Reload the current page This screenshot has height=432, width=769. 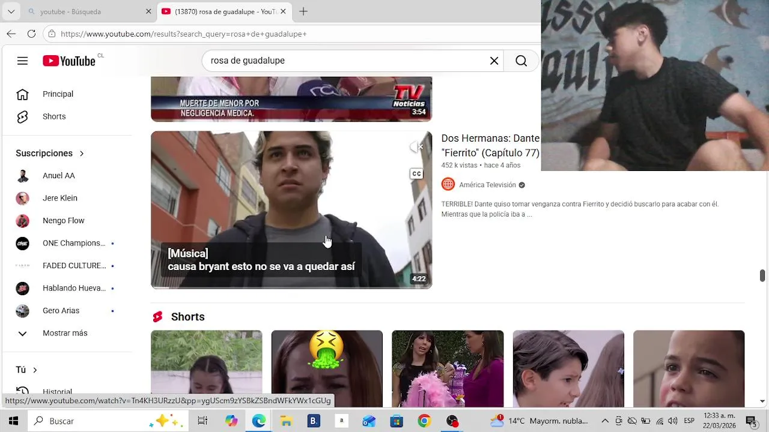click(x=31, y=34)
